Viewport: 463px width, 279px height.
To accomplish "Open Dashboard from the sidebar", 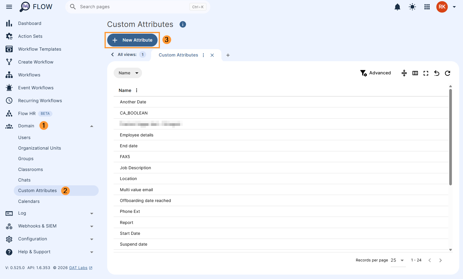I will (x=30, y=23).
